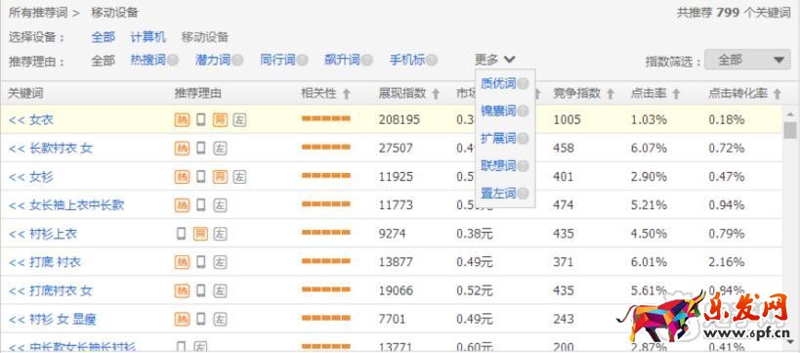Sort by 展现指数 column arrow
Screen dimensions: 800x353
click(x=436, y=94)
